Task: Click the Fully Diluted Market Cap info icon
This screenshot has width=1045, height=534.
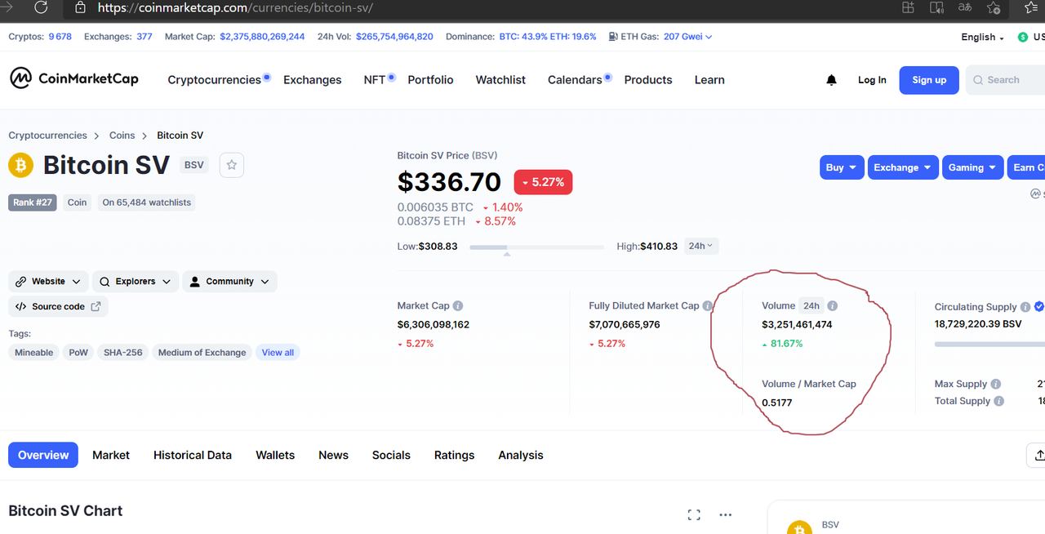Action: [708, 306]
